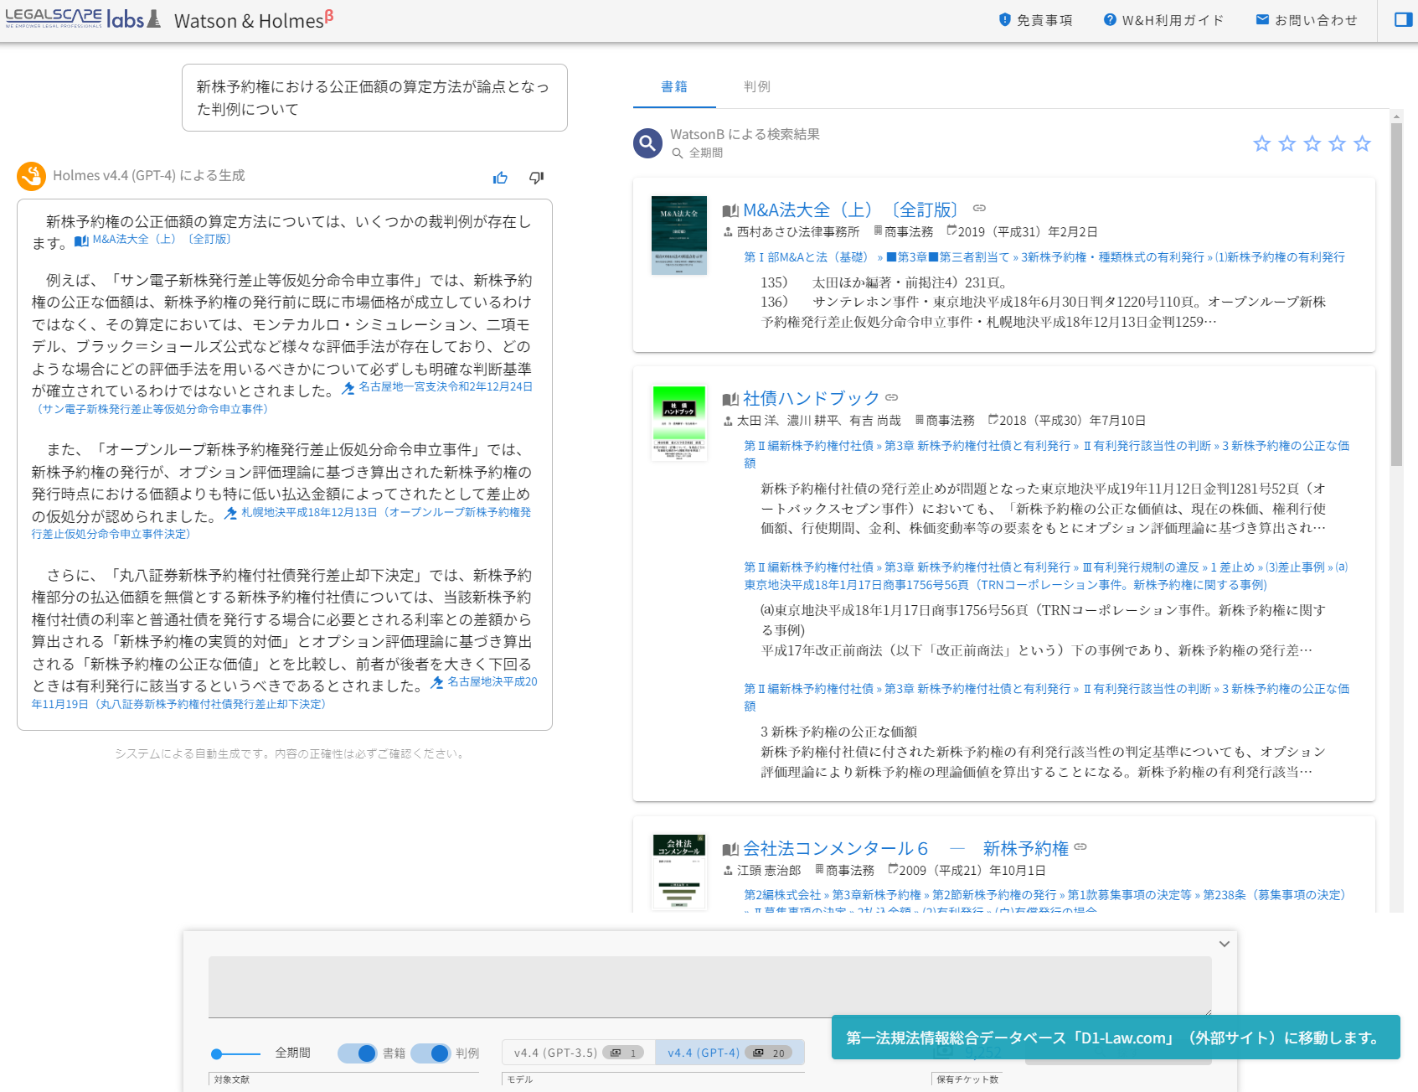Click the WatsonB search magnifier icon
The image size is (1418, 1092).
coord(647,143)
